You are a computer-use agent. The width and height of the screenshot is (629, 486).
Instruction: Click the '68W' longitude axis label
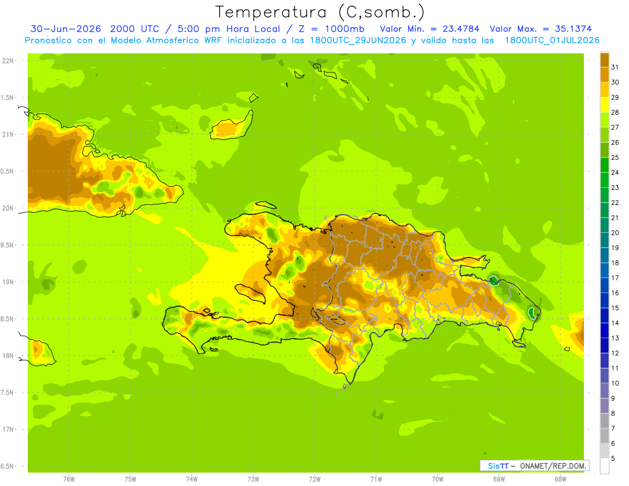(560, 479)
